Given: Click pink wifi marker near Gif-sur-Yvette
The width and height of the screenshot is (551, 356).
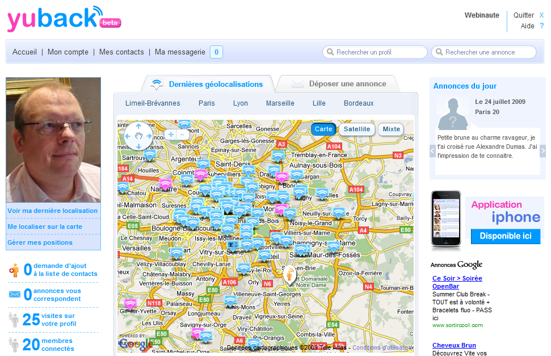Looking at the screenshot, I should [130, 304].
